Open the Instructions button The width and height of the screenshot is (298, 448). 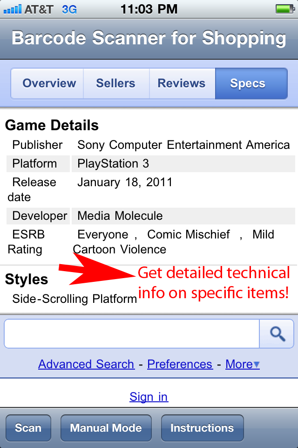tap(202, 428)
